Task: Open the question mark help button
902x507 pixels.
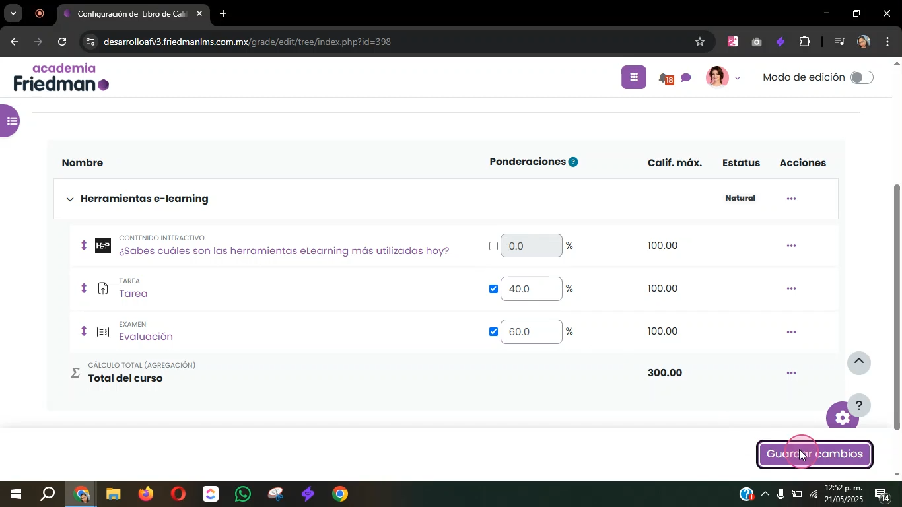Action: tap(859, 405)
